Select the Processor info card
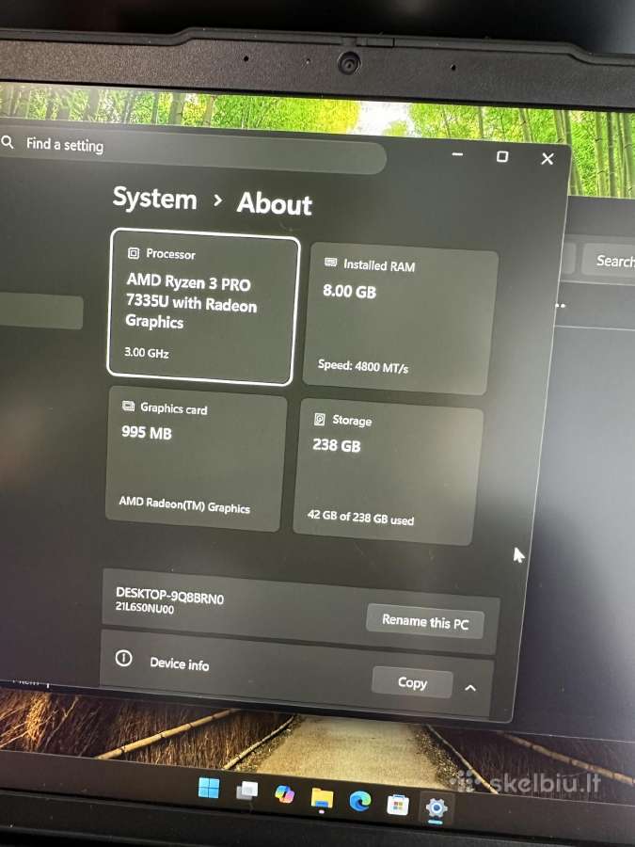Image resolution: width=635 pixels, height=847 pixels. point(203,306)
